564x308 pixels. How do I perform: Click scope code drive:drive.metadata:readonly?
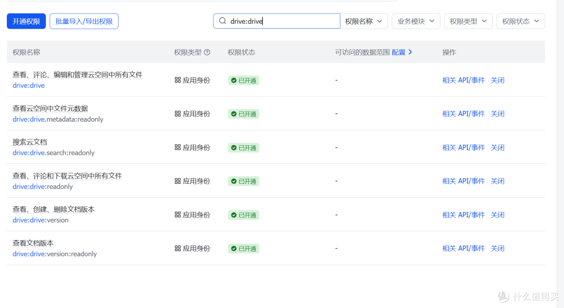click(x=58, y=120)
